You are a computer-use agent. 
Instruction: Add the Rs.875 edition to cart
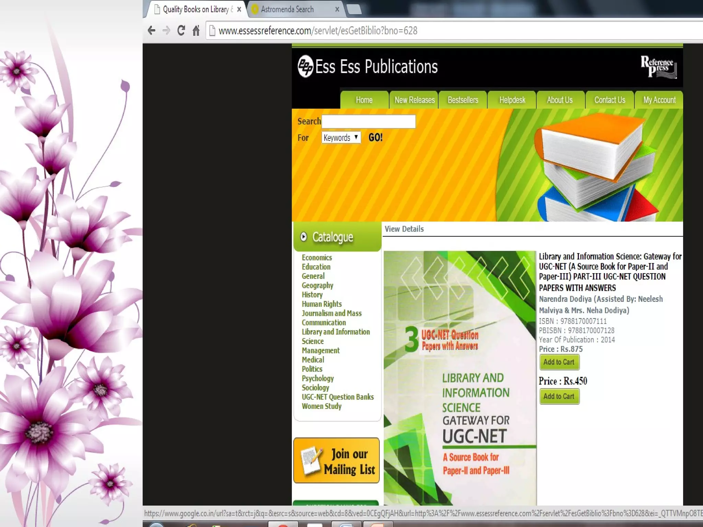pyautogui.click(x=559, y=362)
